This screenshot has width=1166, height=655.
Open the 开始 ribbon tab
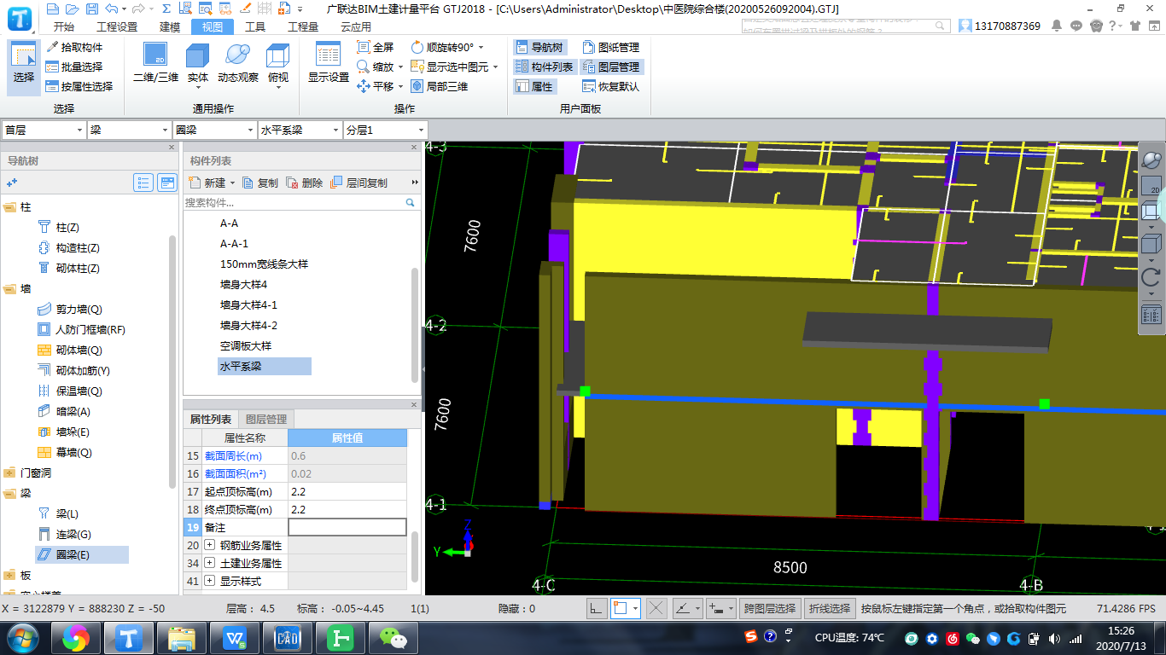coord(63,26)
